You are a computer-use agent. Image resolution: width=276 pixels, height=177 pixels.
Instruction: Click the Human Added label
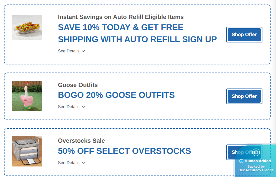258,161
